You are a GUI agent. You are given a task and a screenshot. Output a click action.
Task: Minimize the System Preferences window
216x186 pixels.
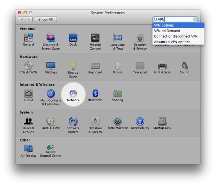[25, 13]
